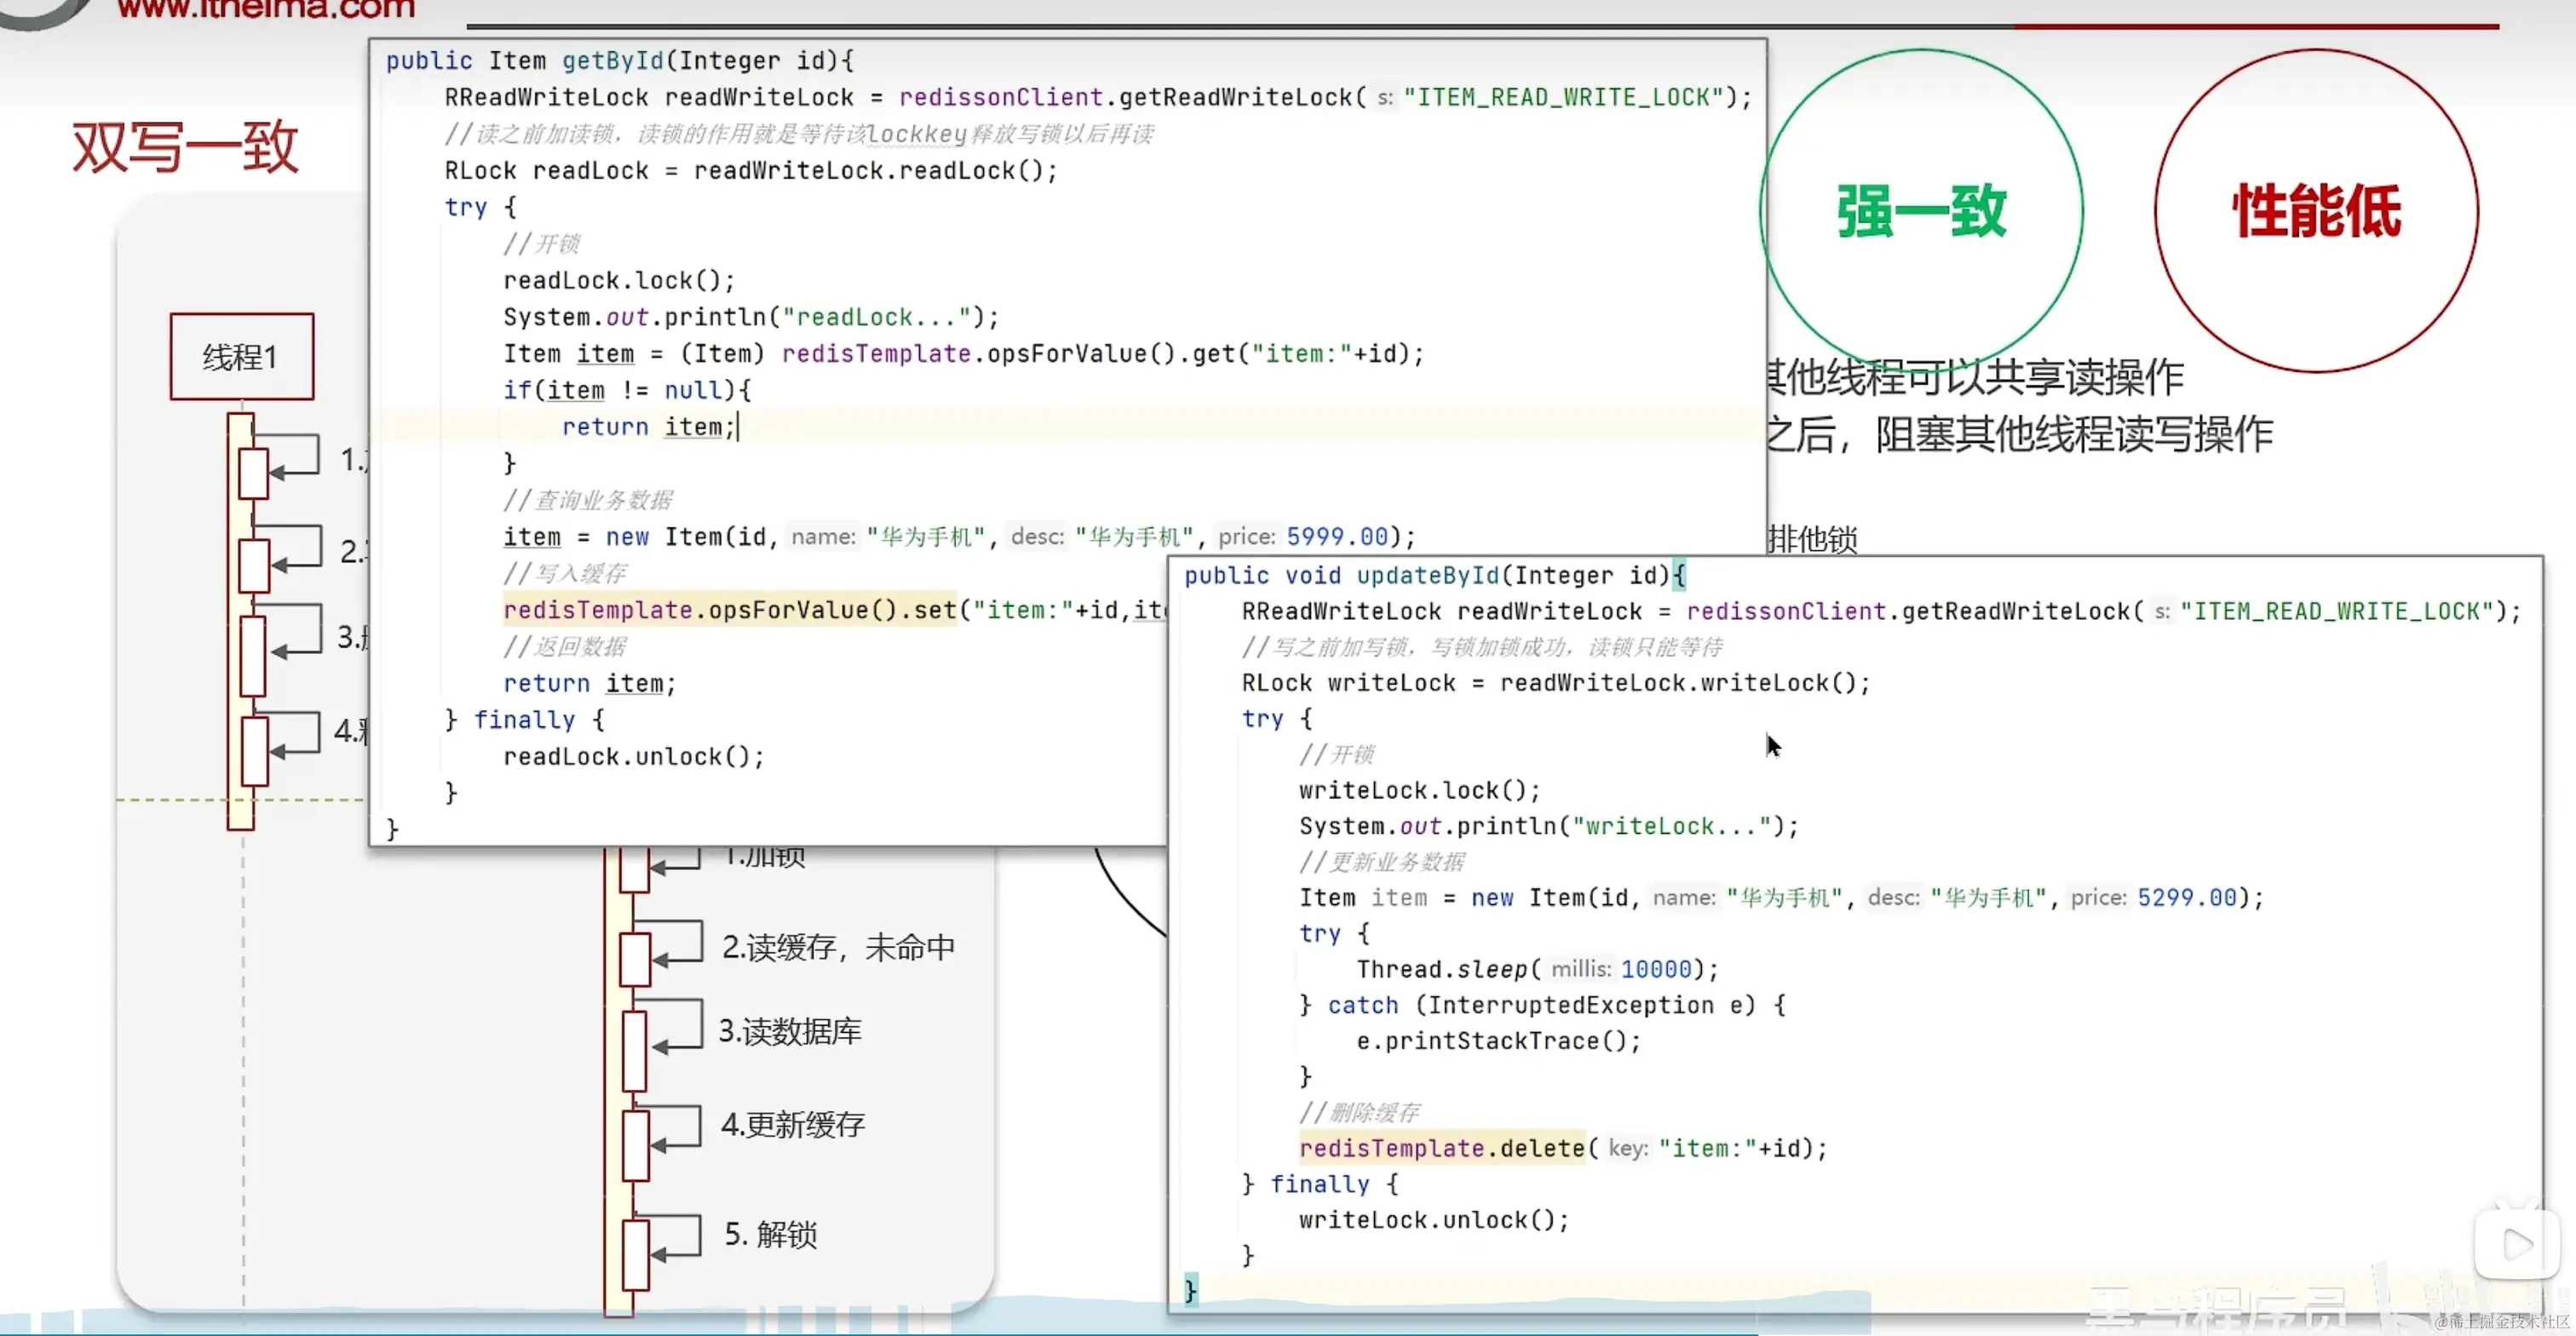Click the 双写一致 slide title
This screenshot has width=2576, height=1336.
click(185, 147)
